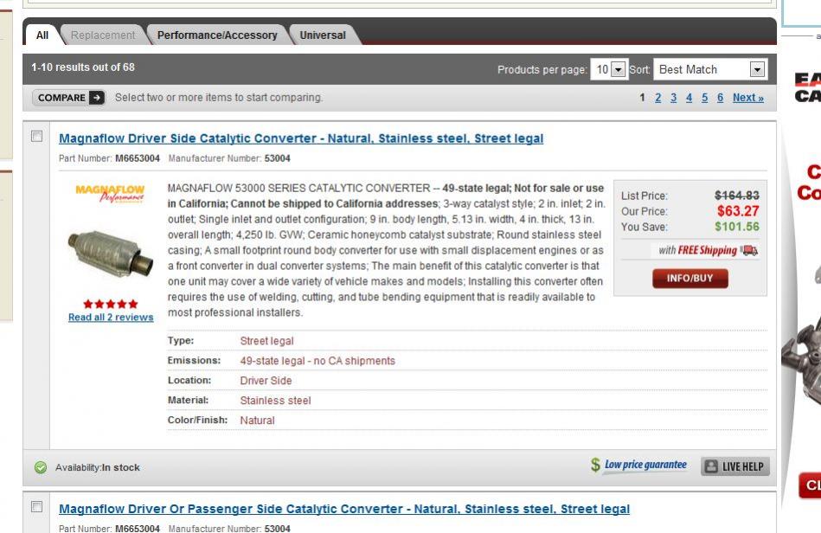
Task: Open Live Help chat
Action: 734,466
